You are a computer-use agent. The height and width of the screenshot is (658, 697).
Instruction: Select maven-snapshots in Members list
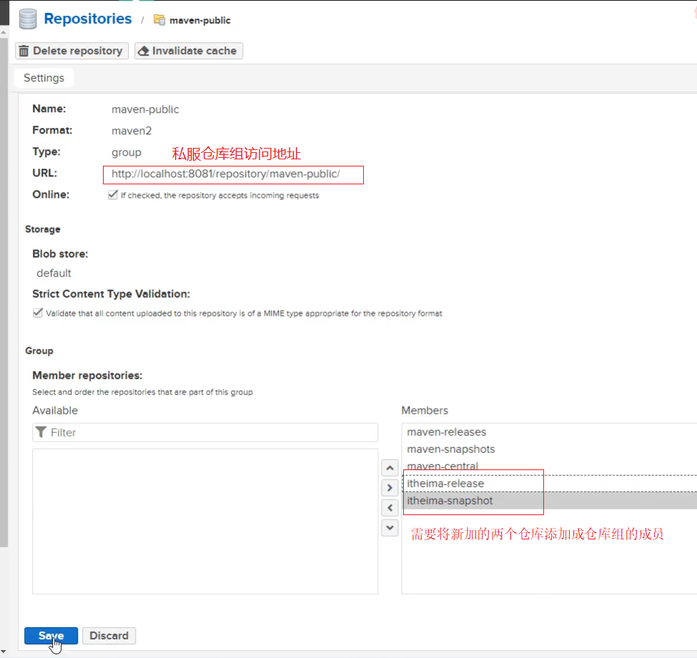[451, 449]
